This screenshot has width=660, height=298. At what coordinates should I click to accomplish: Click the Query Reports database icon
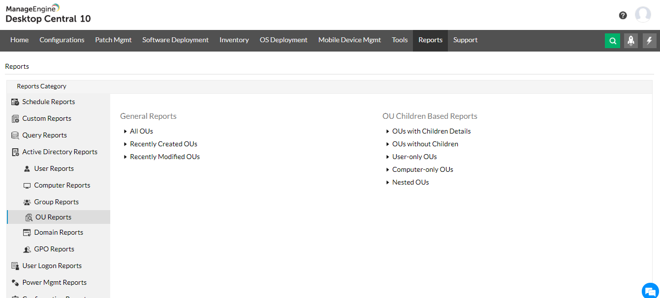pos(15,135)
